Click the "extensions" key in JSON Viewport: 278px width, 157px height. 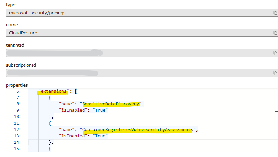53,91
